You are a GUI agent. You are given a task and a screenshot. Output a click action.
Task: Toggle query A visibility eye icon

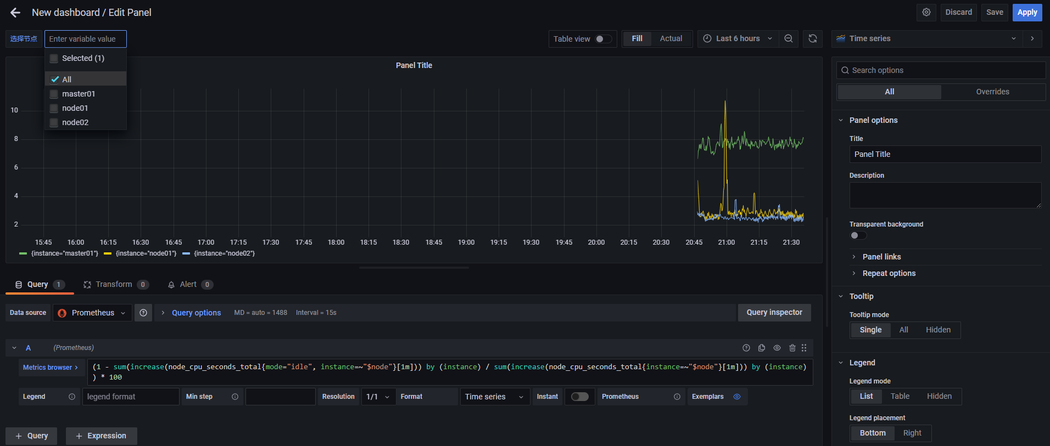[777, 348]
